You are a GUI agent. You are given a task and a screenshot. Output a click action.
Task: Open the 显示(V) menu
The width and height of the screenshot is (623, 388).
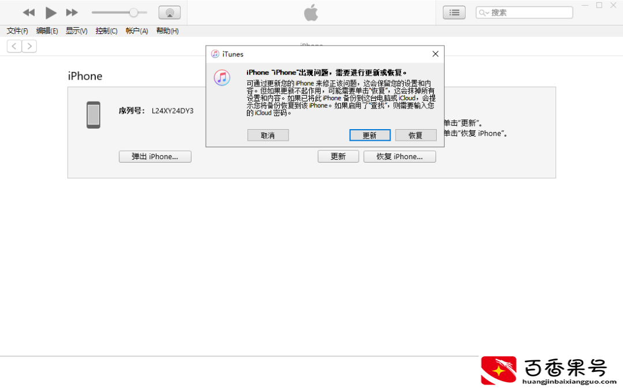tap(77, 31)
